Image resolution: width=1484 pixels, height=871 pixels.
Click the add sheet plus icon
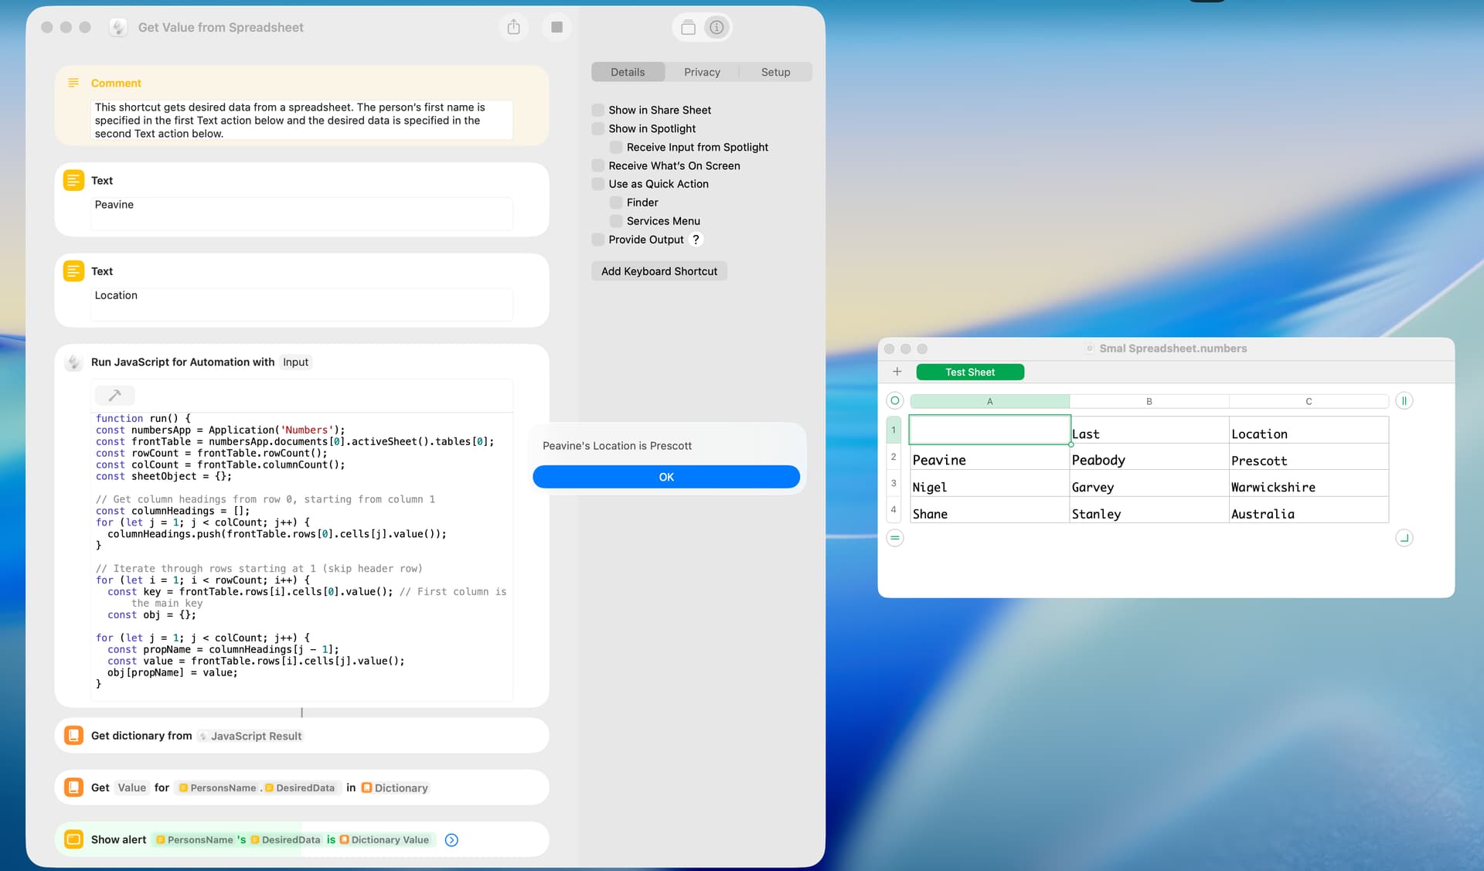coord(897,372)
